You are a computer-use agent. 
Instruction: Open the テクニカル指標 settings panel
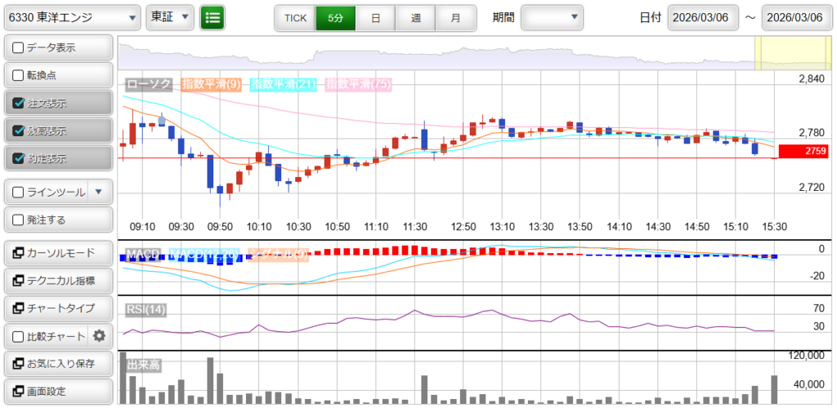[57, 281]
